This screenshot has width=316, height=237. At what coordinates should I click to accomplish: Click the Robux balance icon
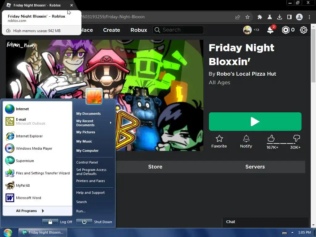[285, 30]
